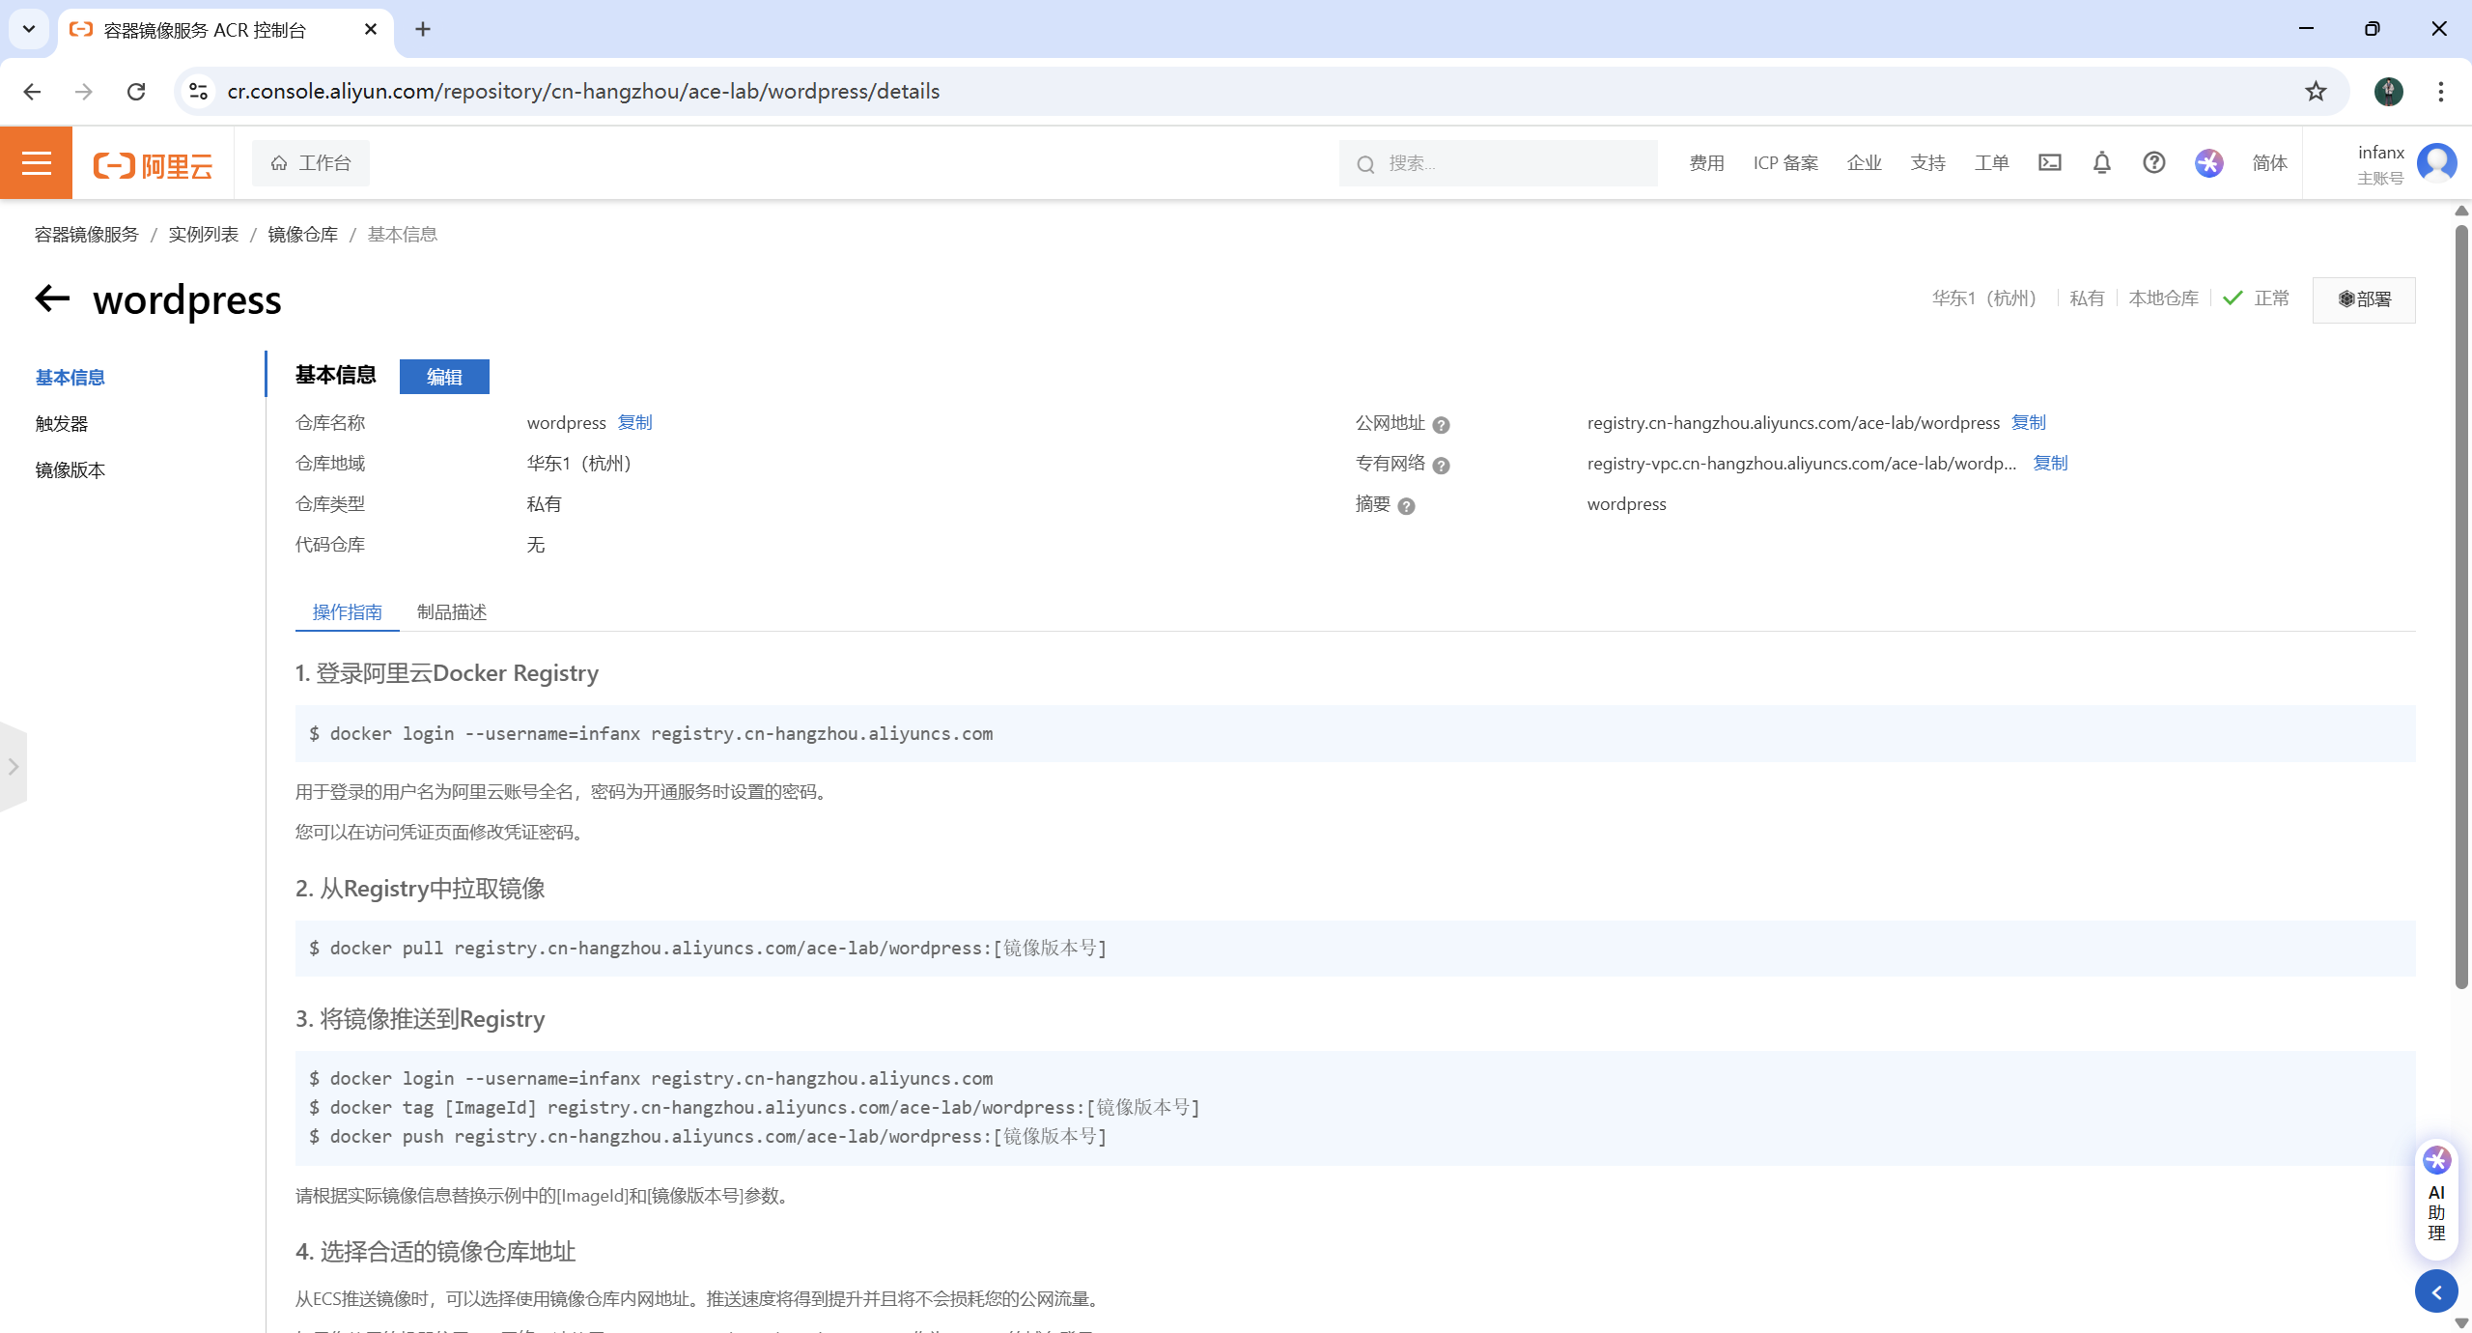Click the 本地仓库 header label
This screenshot has height=1333, width=2472.
(2163, 298)
